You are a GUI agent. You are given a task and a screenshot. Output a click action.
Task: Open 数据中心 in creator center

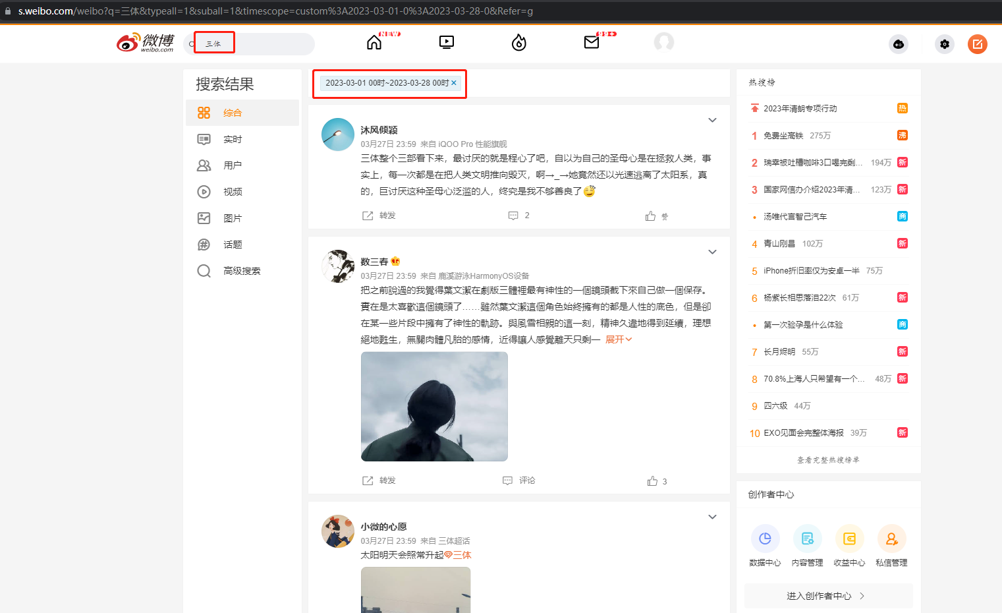[765, 546]
